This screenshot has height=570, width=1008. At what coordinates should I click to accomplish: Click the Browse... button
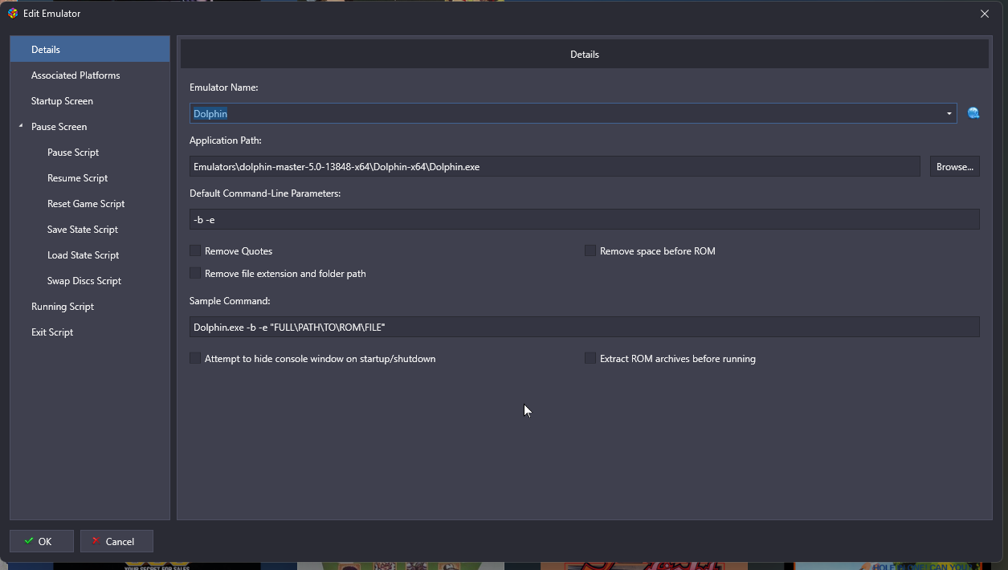pos(955,166)
